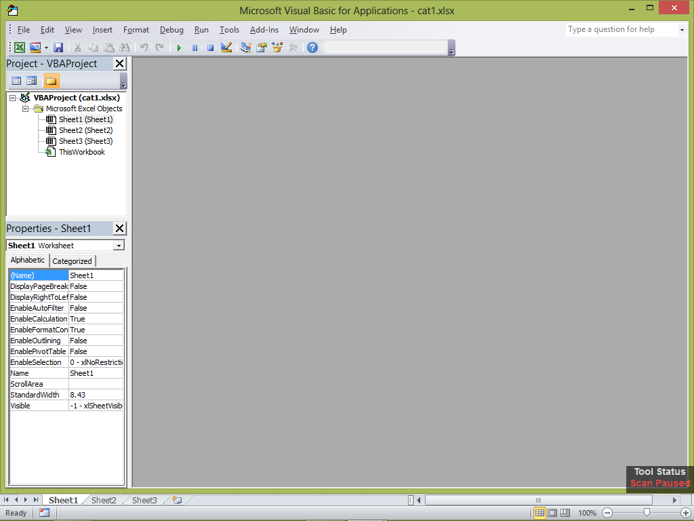Image resolution: width=694 pixels, height=521 pixels.
Task: Open the help question box dropdown arrow
Action: pyautogui.click(x=682, y=30)
